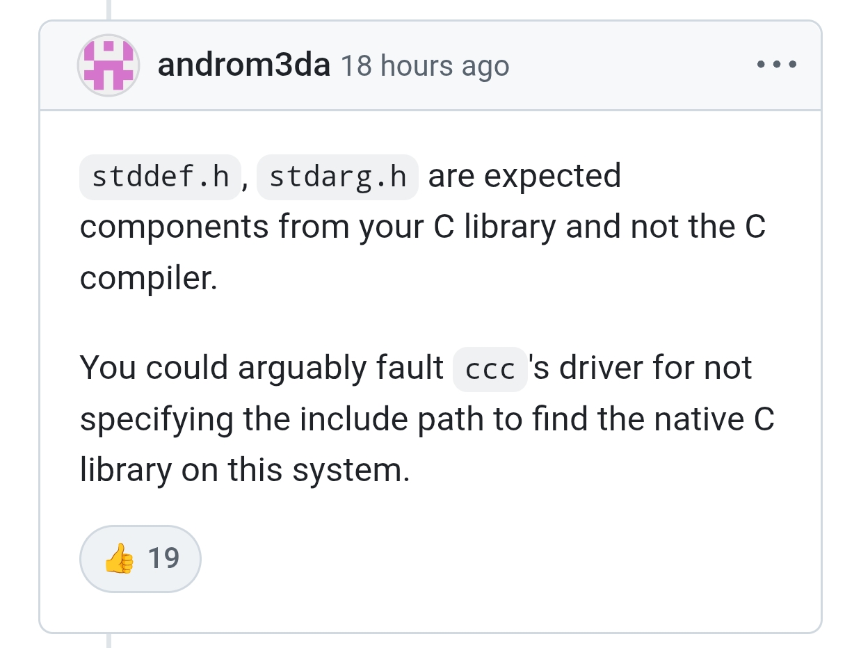The width and height of the screenshot is (861, 648).
Task: Click the thumbs-up emoji icon
Action: 119,558
